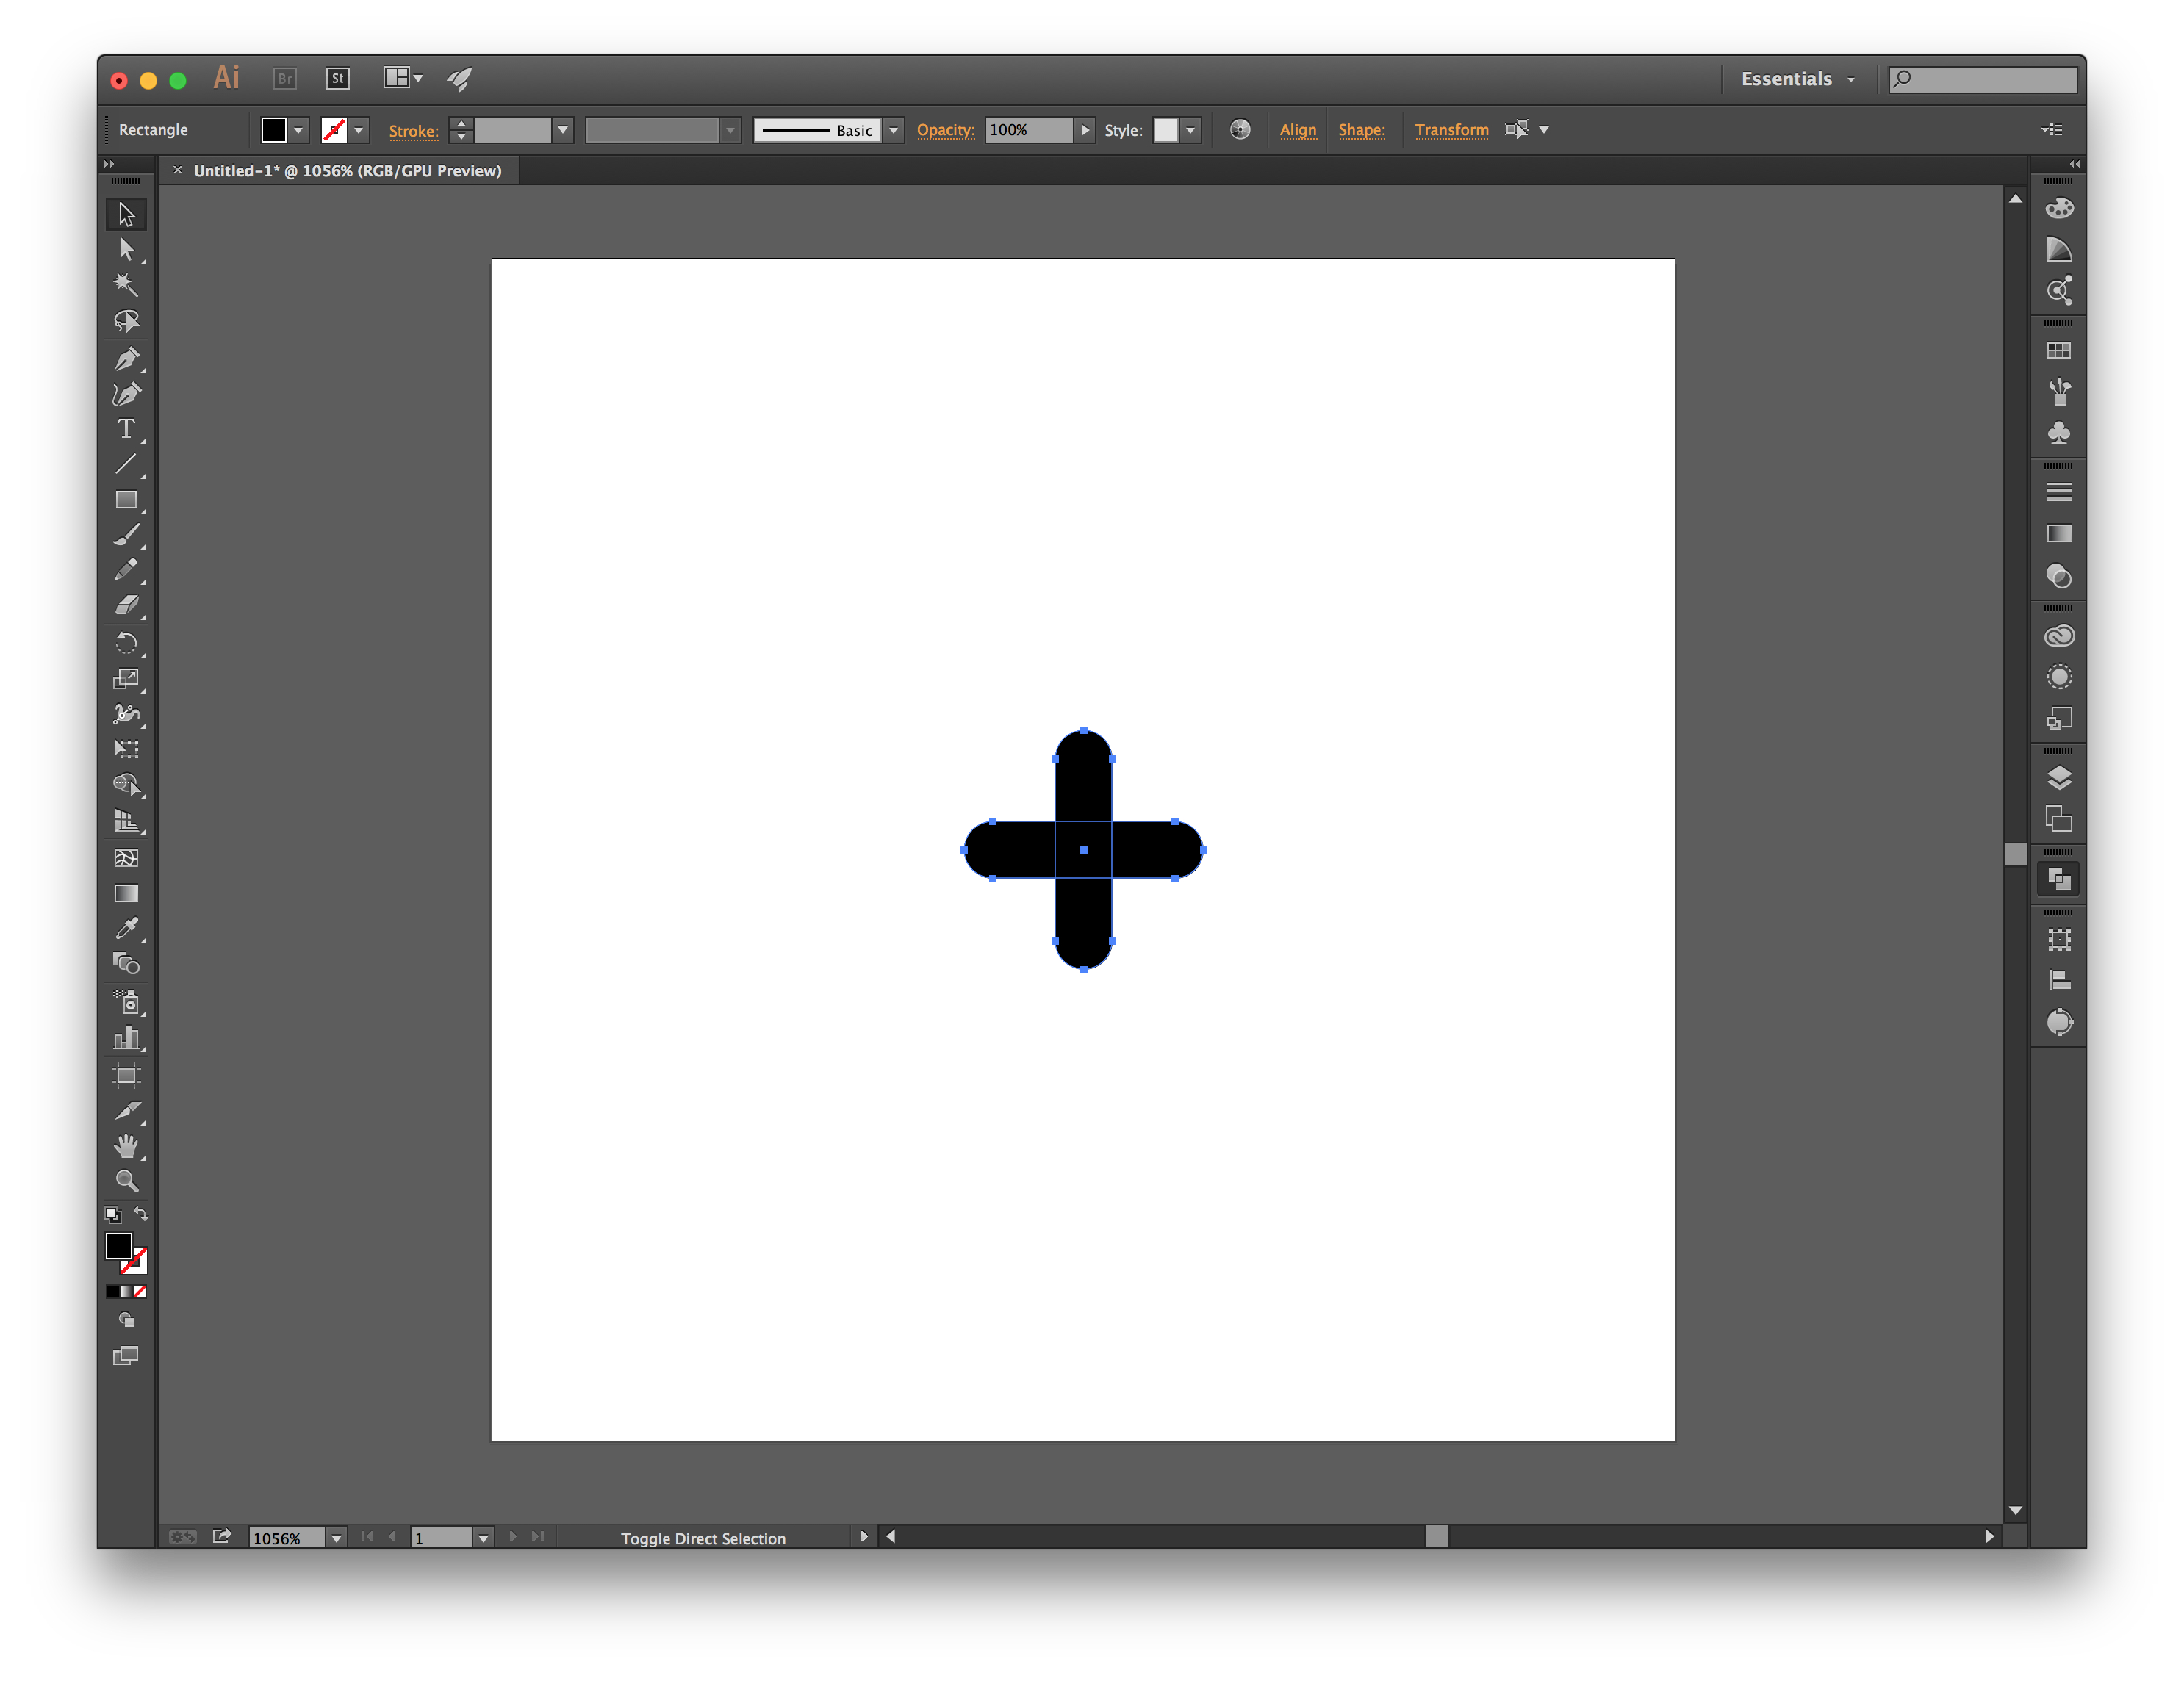Image resolution: width=2184 pixels, height=1681 pixels.
Task: Select the Line Segment tool
Action: (126, 464)
